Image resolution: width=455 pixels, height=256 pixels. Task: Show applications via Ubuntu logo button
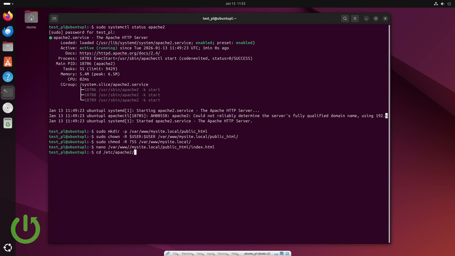8,248
